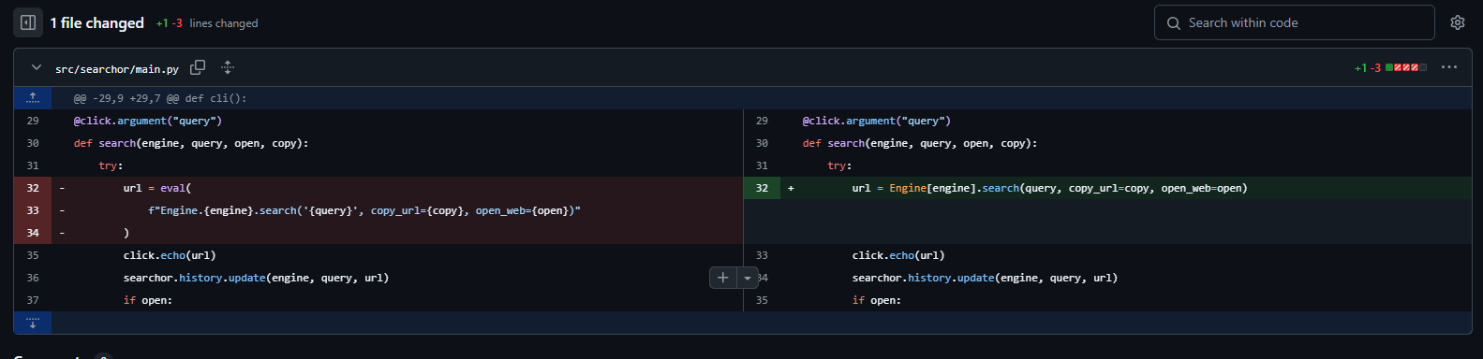Click left 'if open:' on line 37
This screenshot has width=1483, height=359.
point(148,300)
